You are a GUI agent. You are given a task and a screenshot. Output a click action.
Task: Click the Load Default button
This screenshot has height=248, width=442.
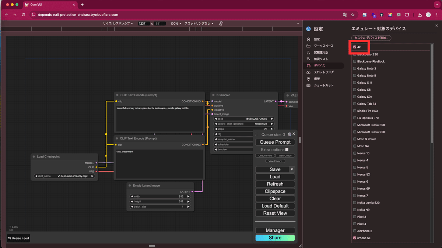click(275, 206)
